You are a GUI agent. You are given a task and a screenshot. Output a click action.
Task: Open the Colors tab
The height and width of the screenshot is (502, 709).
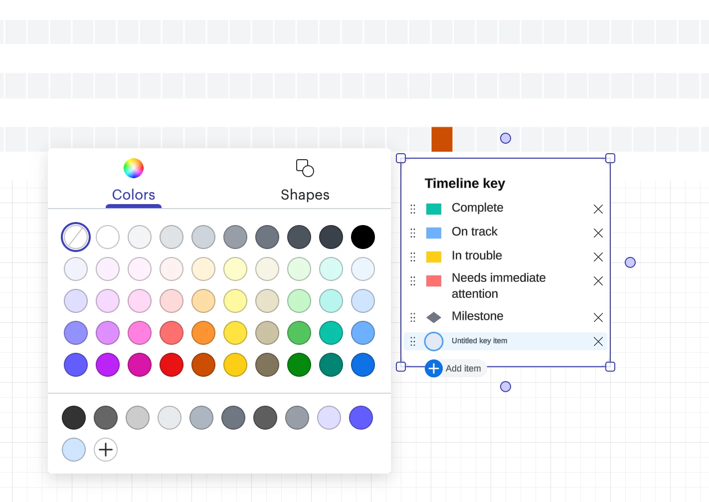tap(134, 181)
